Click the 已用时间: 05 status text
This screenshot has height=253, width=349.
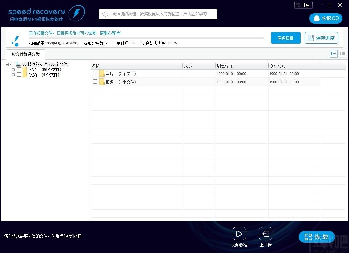[x=123, y=43]
